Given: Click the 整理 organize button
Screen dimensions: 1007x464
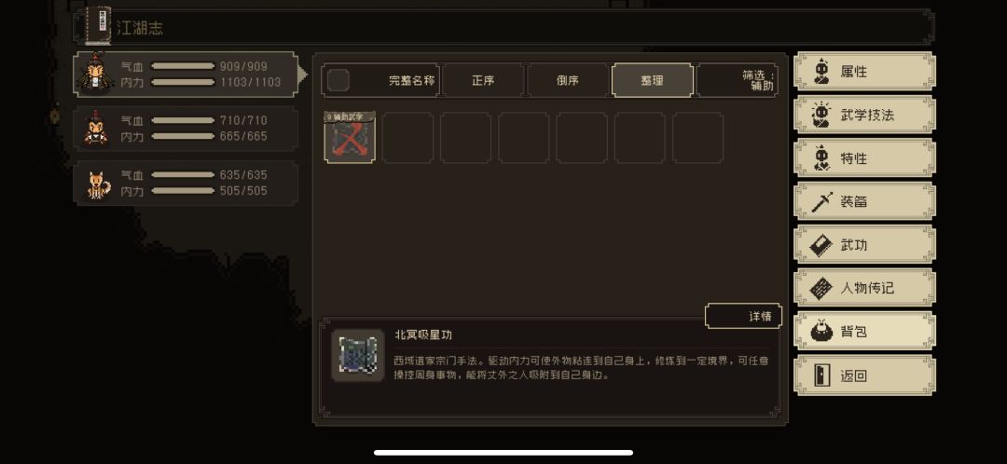Looking at the screenshot, I should [653, 80].
